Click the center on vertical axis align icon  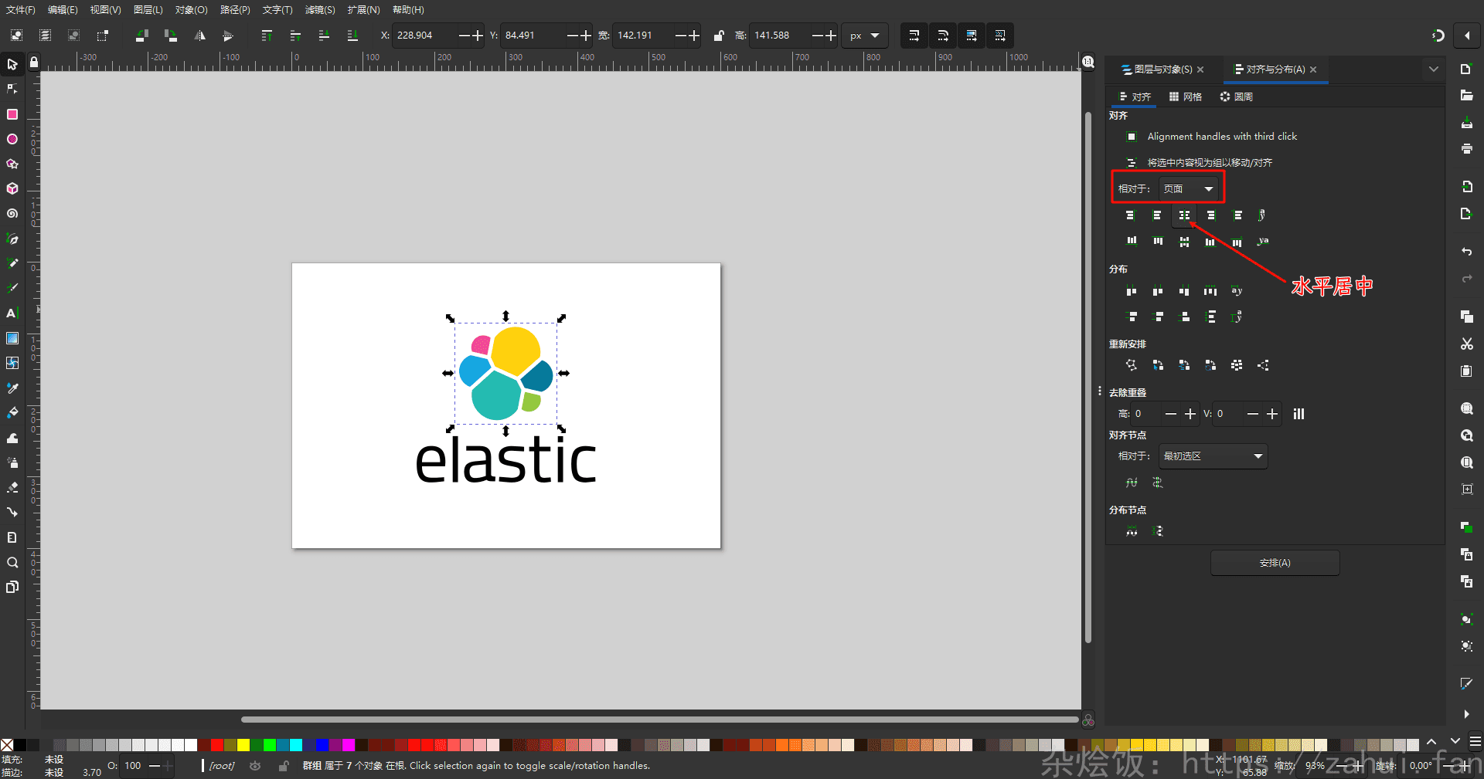click(x=1183, y=215)
